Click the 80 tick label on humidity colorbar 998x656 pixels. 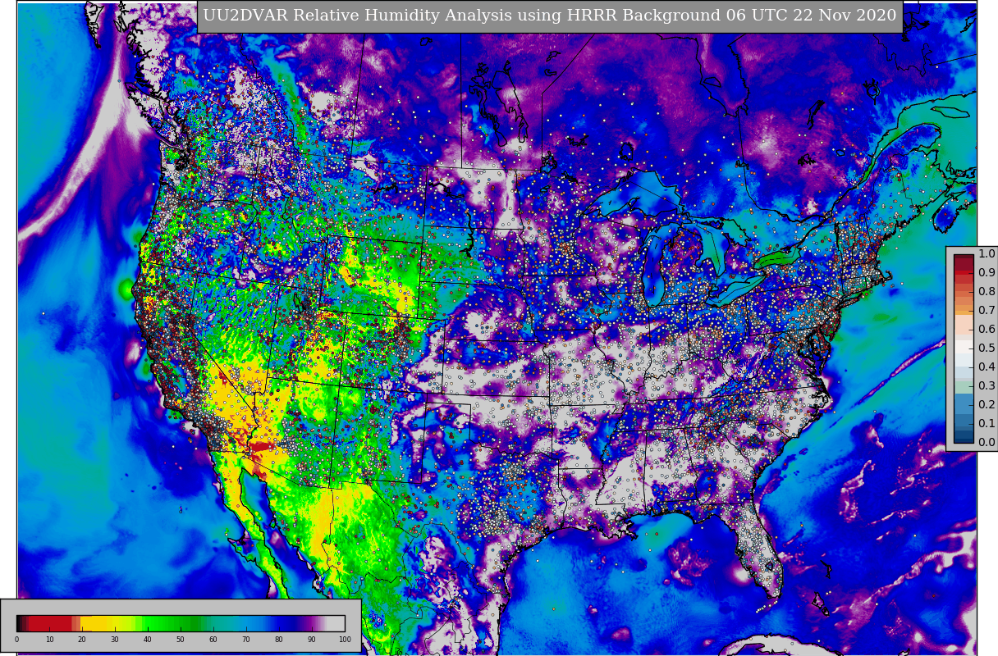279,640
